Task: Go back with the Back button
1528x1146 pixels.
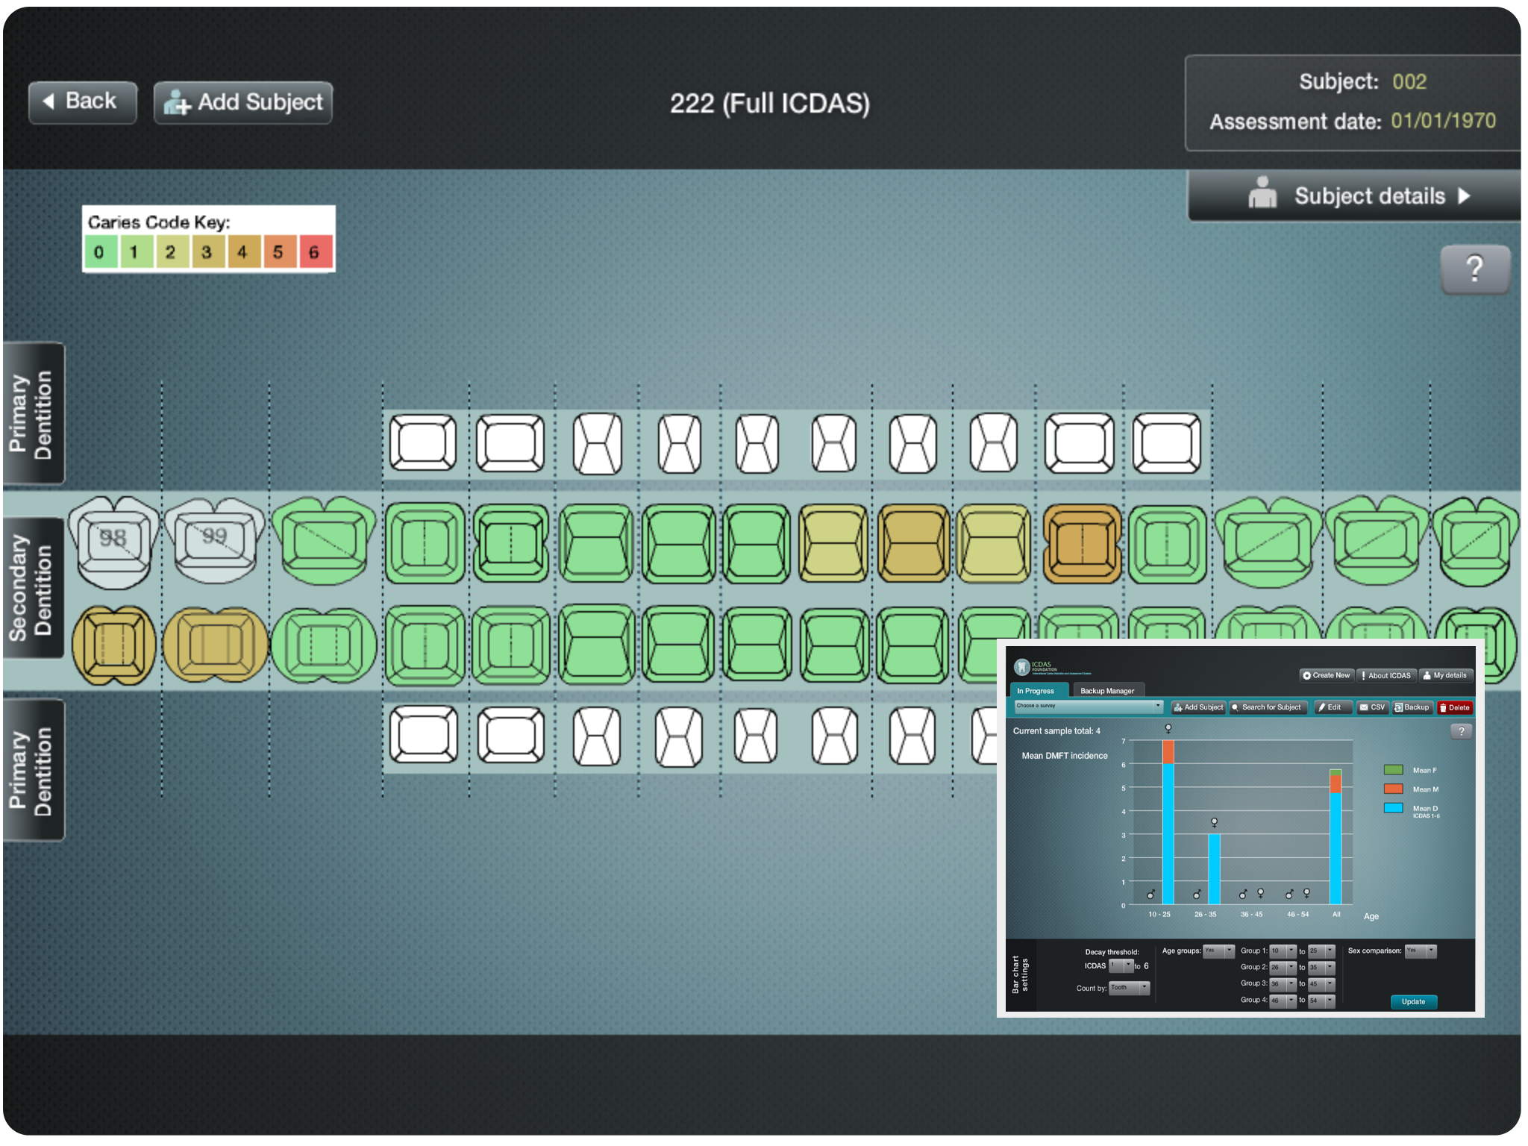Action: 83,102
